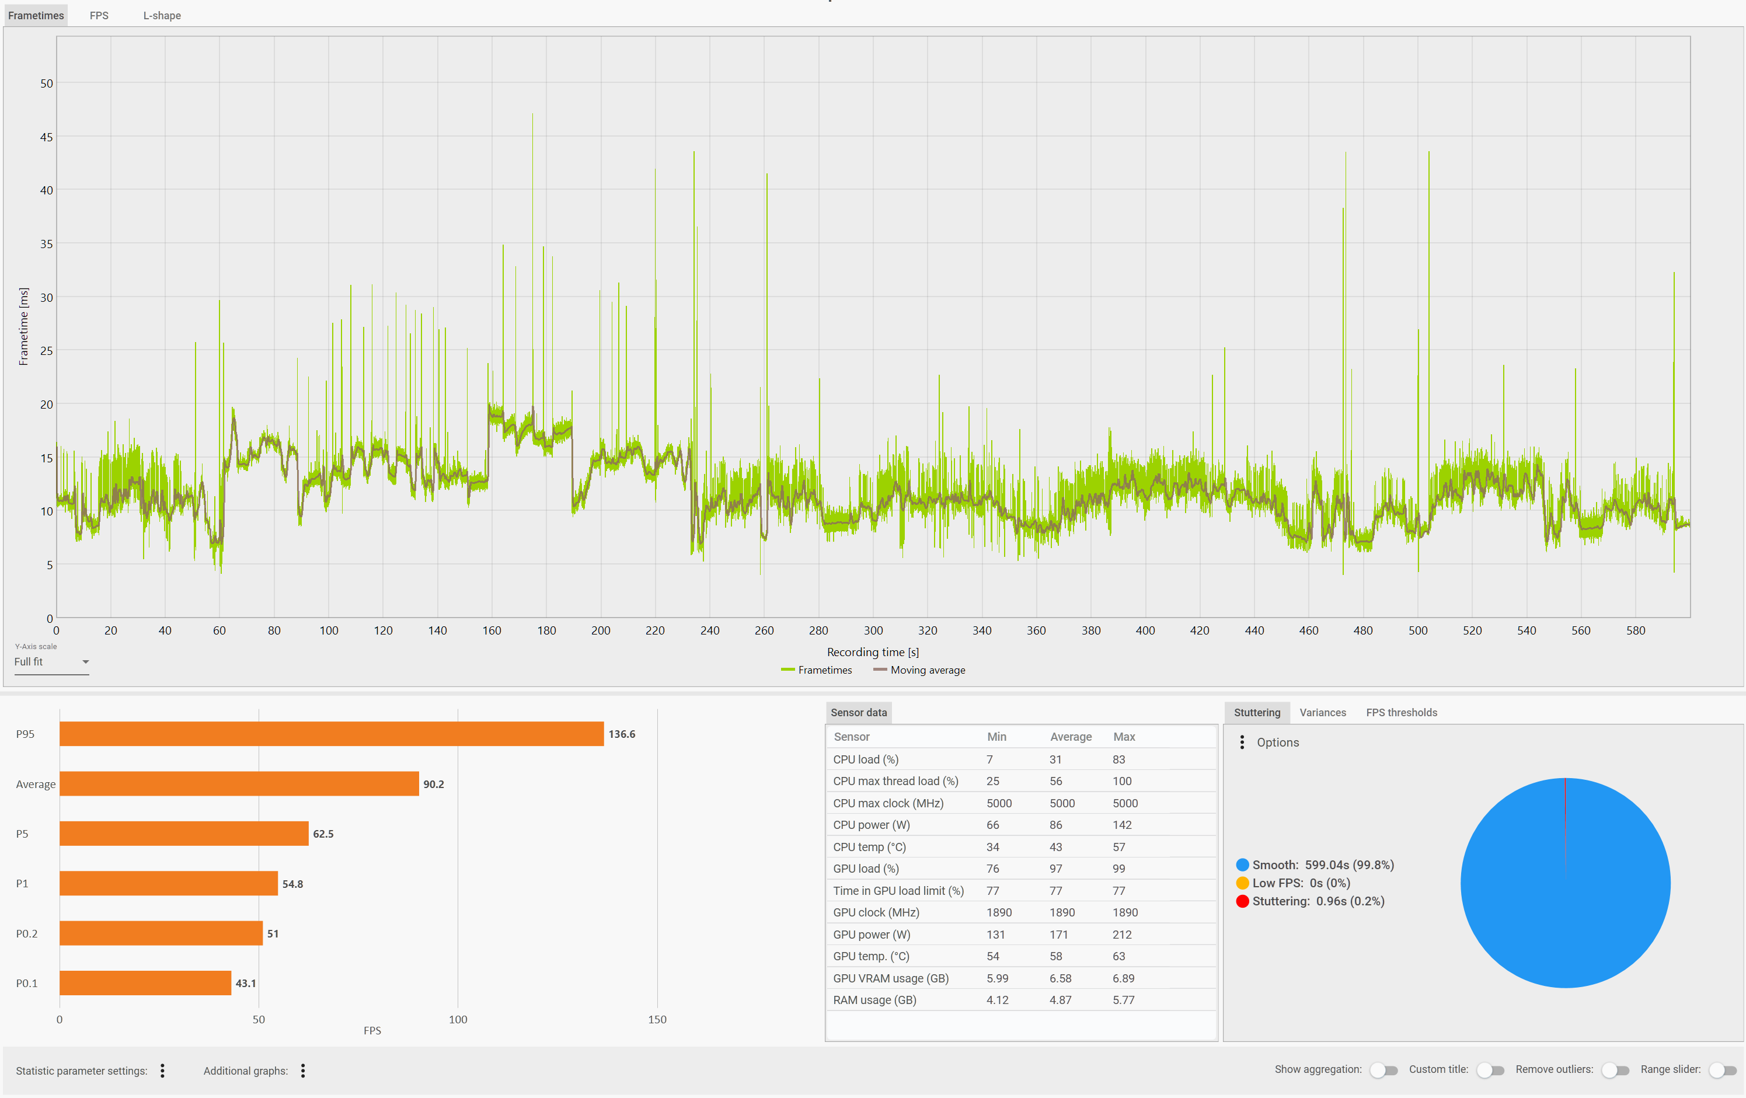Open the FPS thresholds tab
This screenshot has height=1098, width=1746.
tap(1401, 712)
